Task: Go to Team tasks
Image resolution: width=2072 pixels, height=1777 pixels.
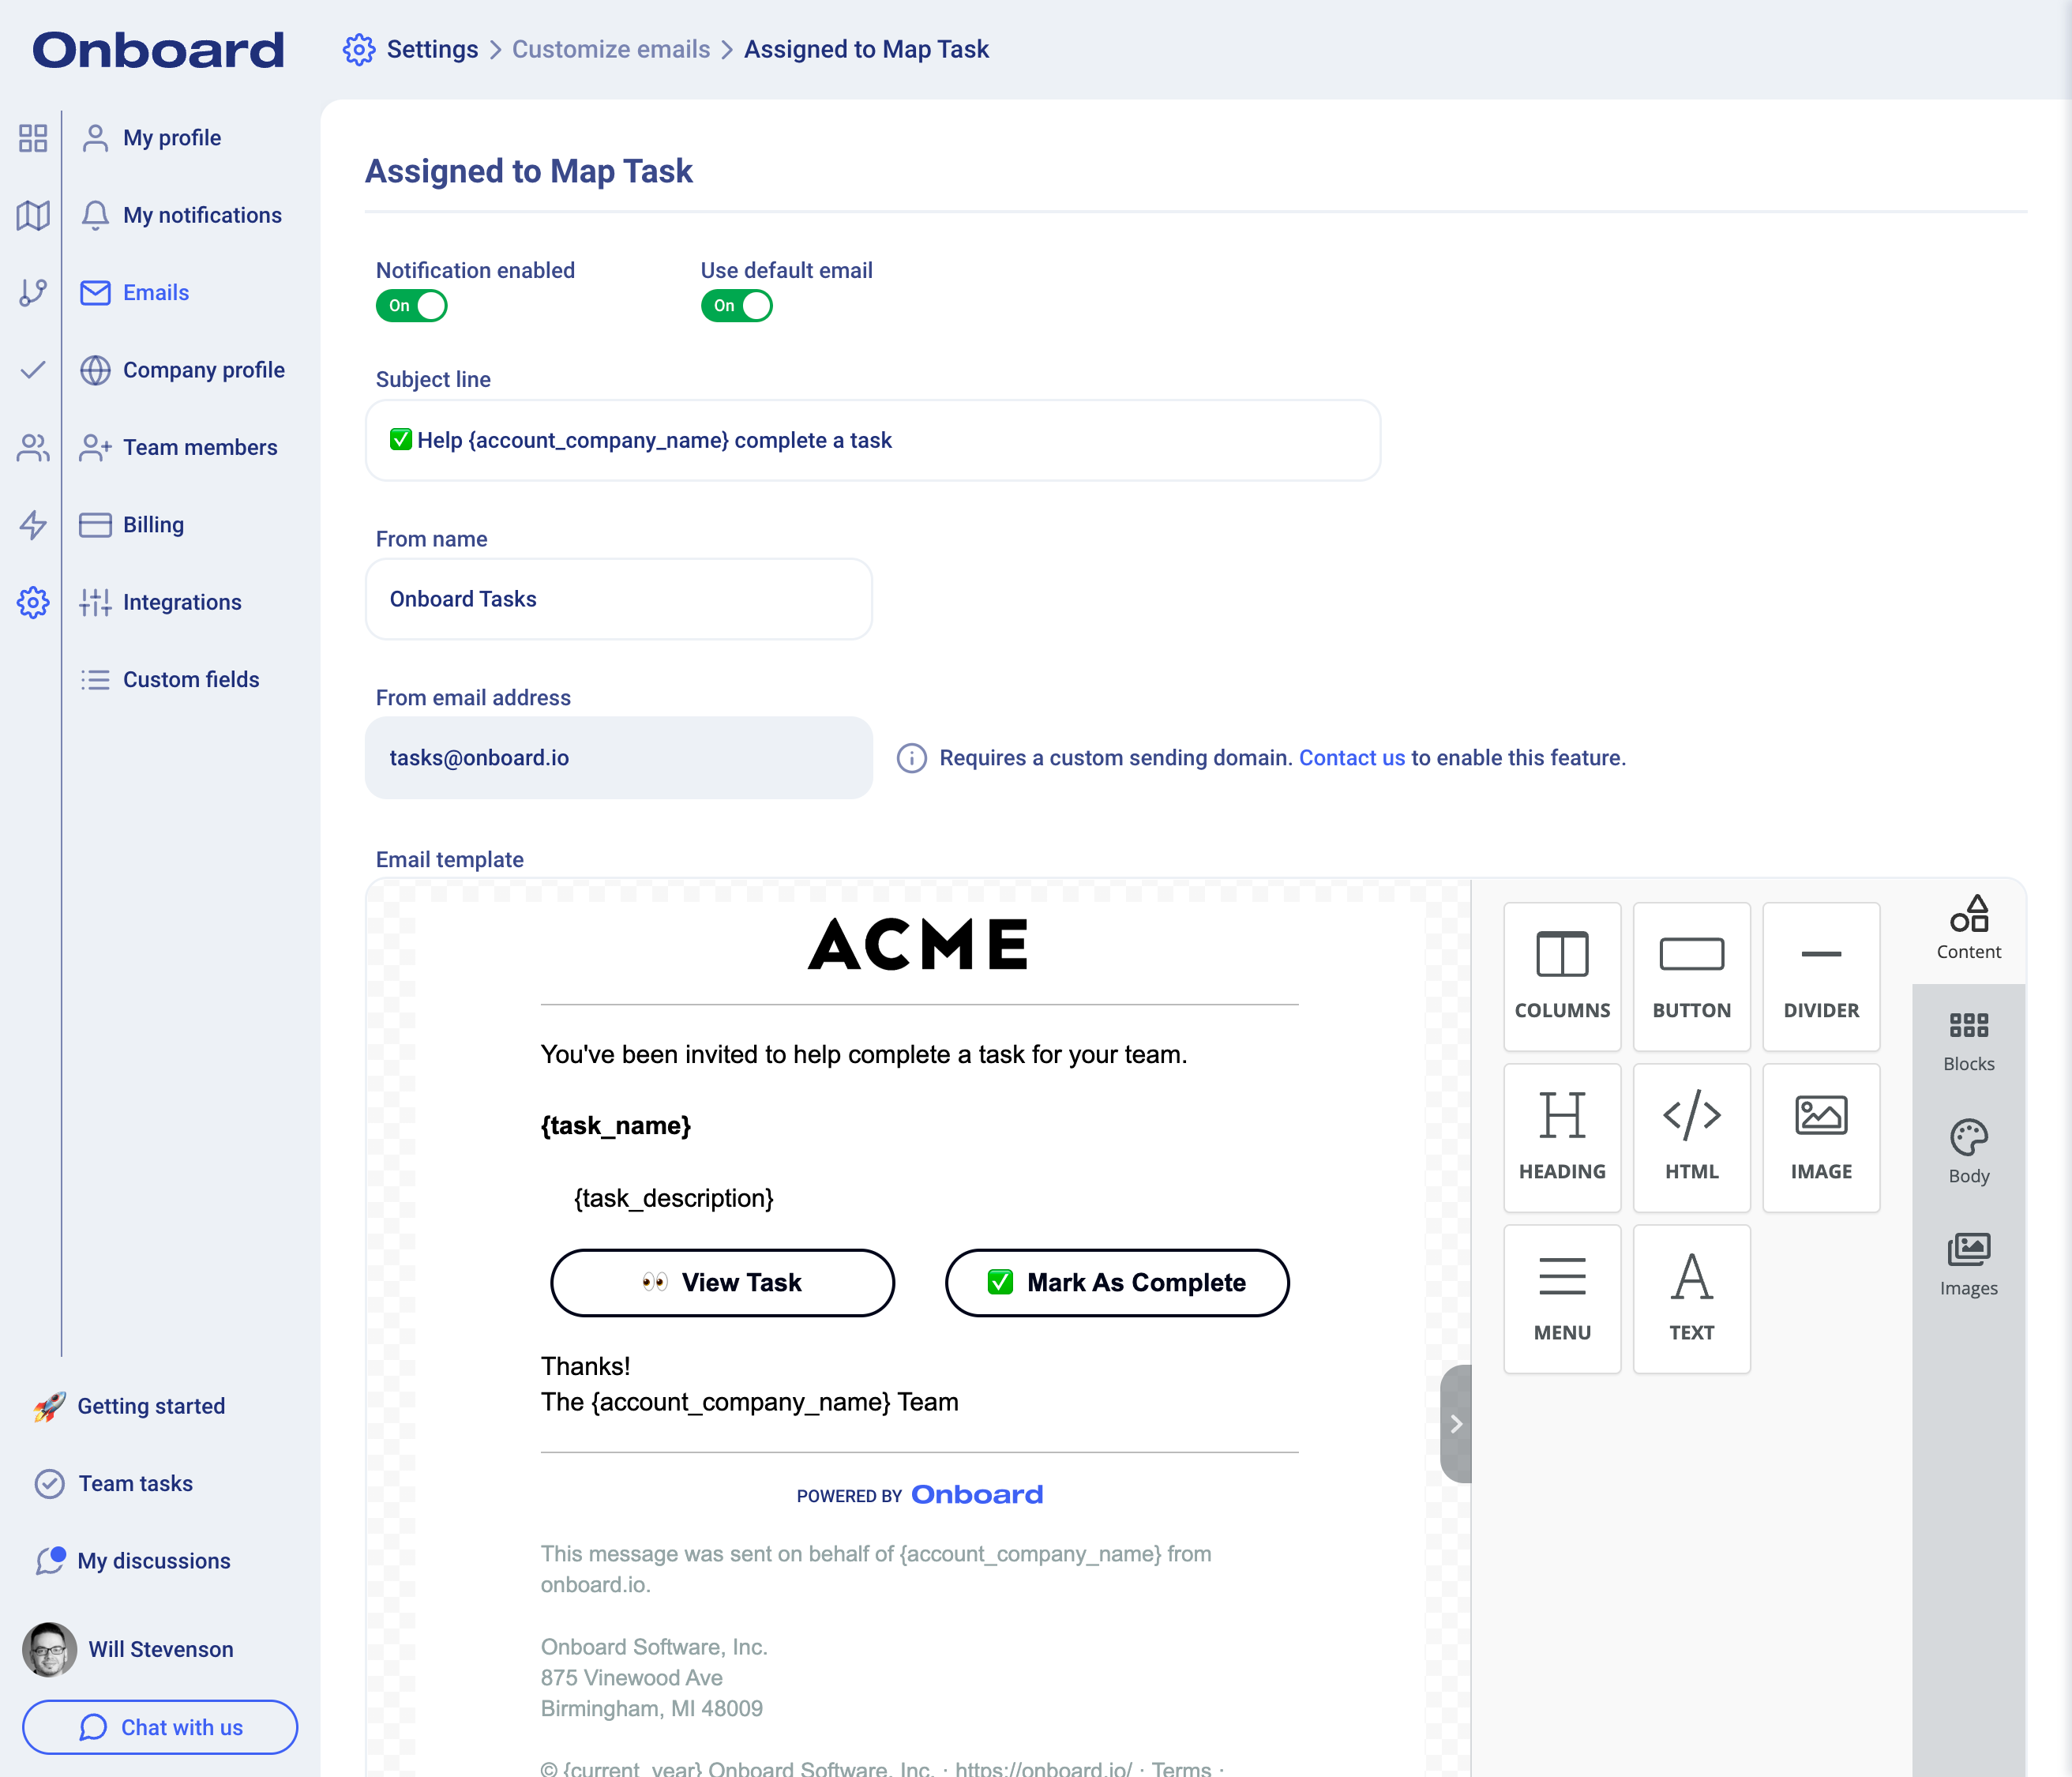Action: pos(114,1484)
